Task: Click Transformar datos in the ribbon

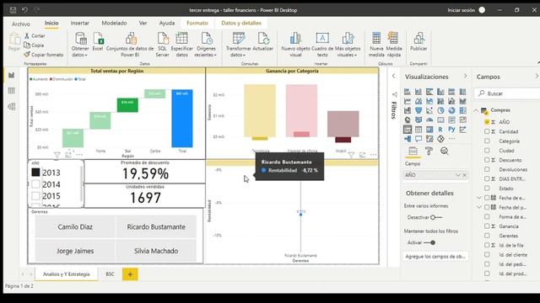Action: 238,45
